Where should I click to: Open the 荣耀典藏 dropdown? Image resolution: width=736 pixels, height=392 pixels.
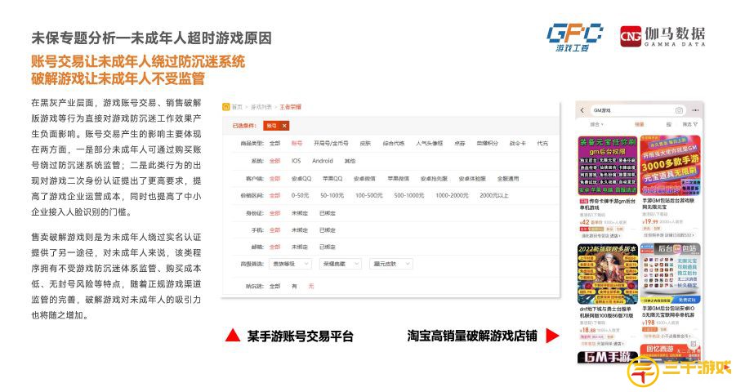coord(341,264)
